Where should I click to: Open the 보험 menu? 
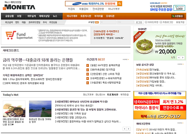19,16
